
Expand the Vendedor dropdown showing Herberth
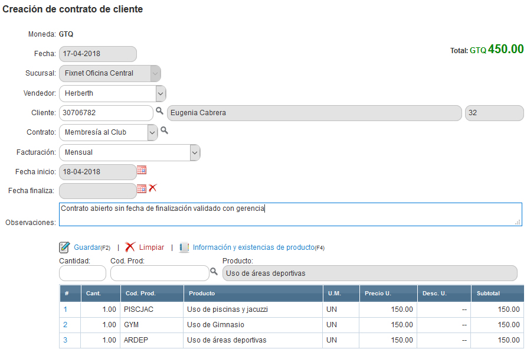(x=160, y=93)
